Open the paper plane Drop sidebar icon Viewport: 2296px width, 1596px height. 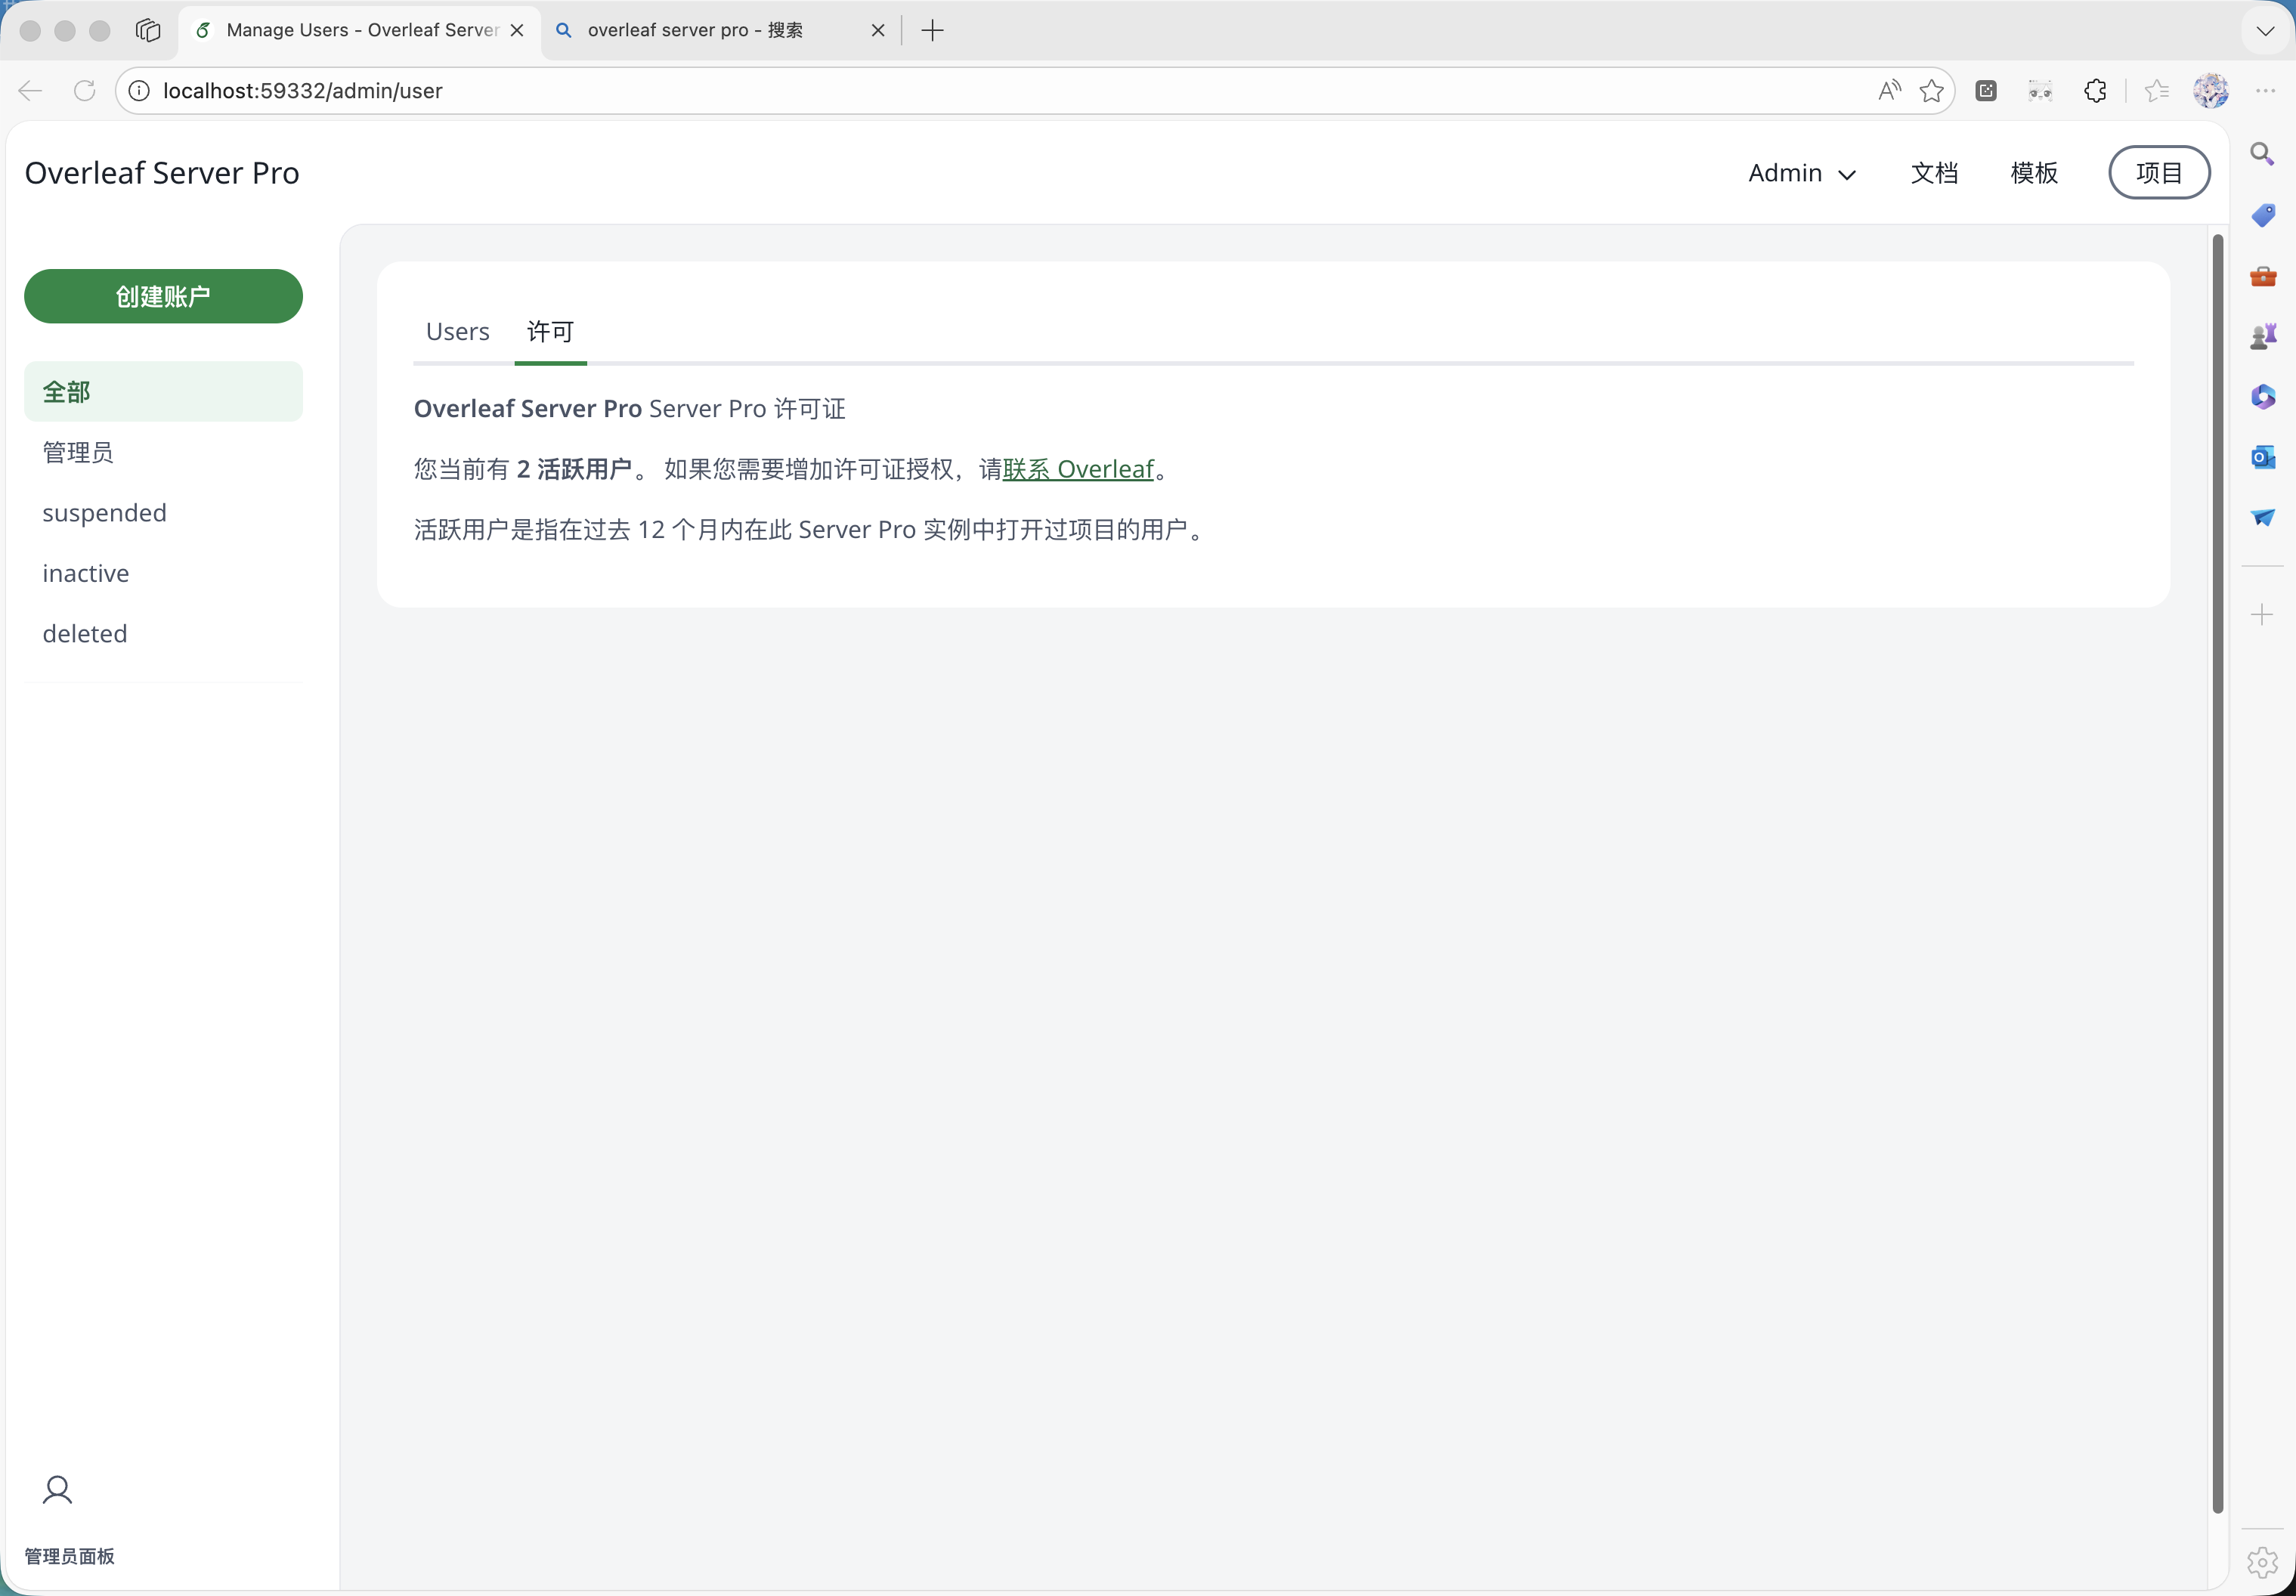[x=2262, y=517]
